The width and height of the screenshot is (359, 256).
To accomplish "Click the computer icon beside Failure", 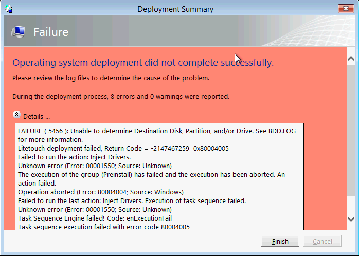I will (x=17, y=32).
